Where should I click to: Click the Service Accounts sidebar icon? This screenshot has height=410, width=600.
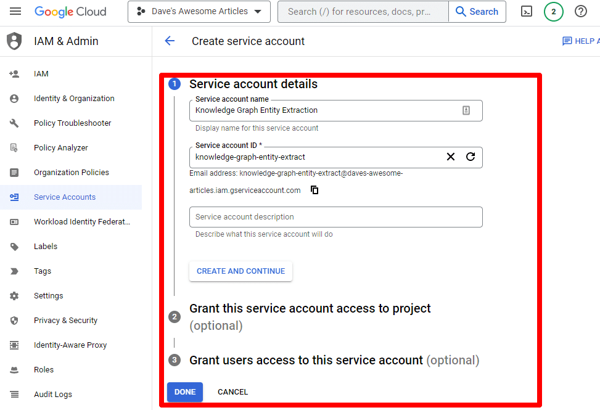14,197
